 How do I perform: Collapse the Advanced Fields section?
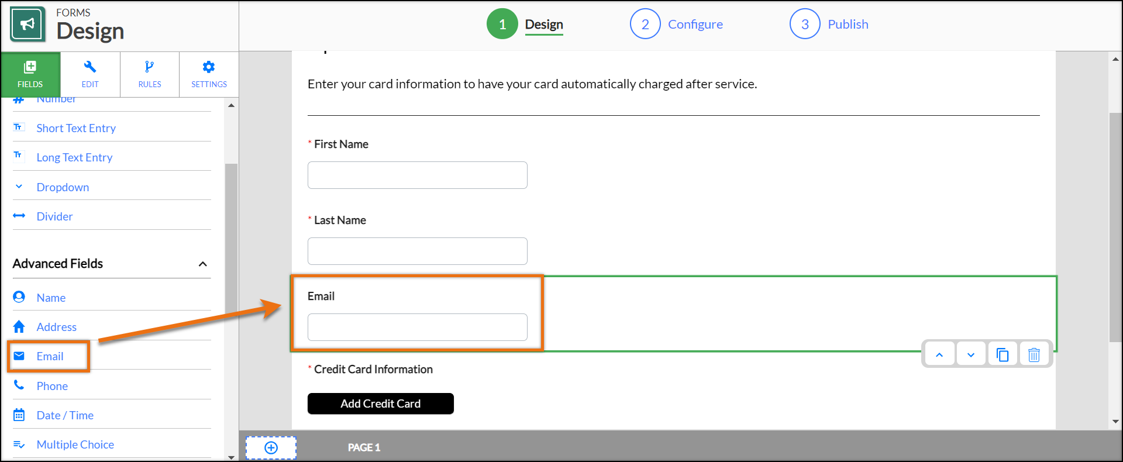click(x=203, y=264)
